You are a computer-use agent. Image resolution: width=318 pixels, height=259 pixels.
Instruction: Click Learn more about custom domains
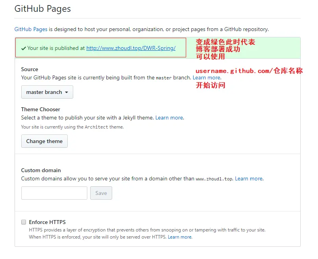tap(249, 178)
